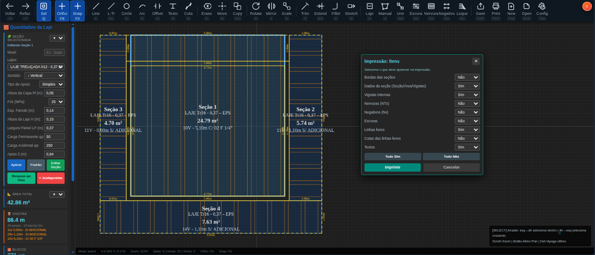
Task: Open the Seção Selecionada dropdown
Action: tap(57, 38)
